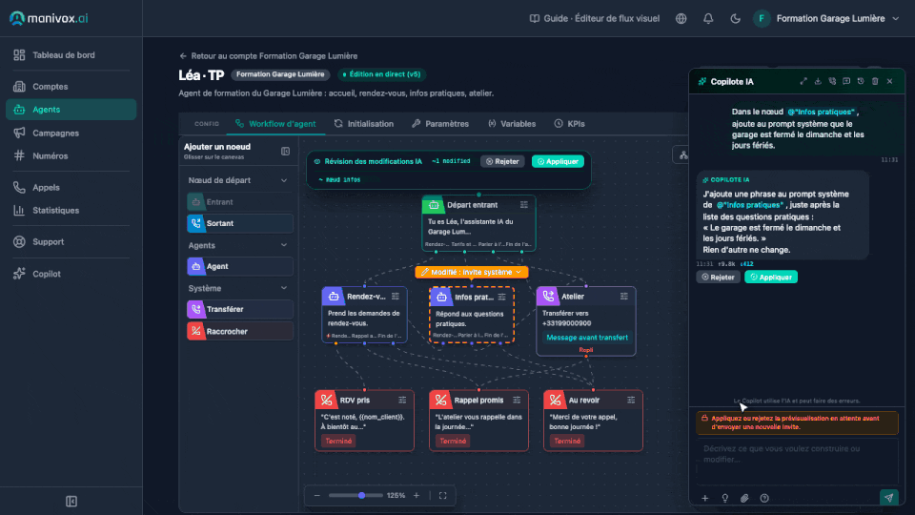Toggle dark mode moon icon
Screen dimensions: 915x515
[x=735, y=19]
